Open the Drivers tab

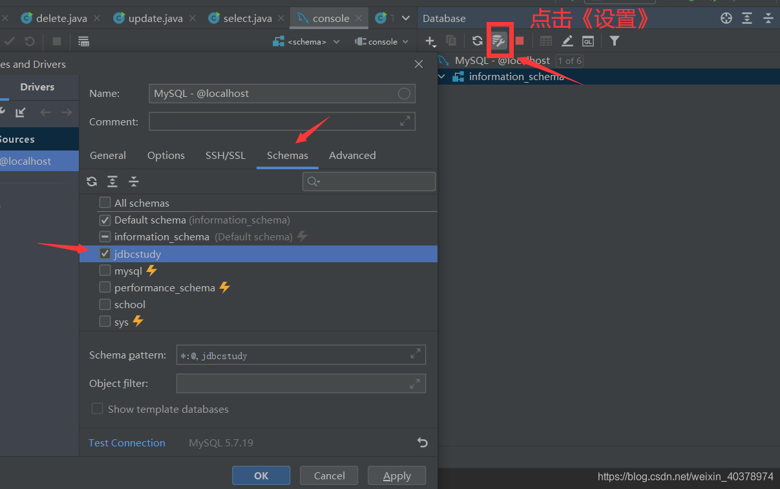tap(37, 87)
